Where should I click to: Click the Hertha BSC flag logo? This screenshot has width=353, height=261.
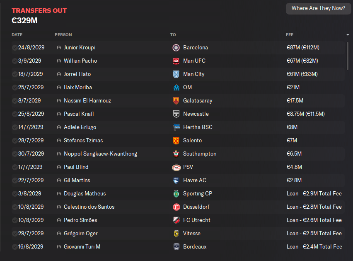point(176,127)
